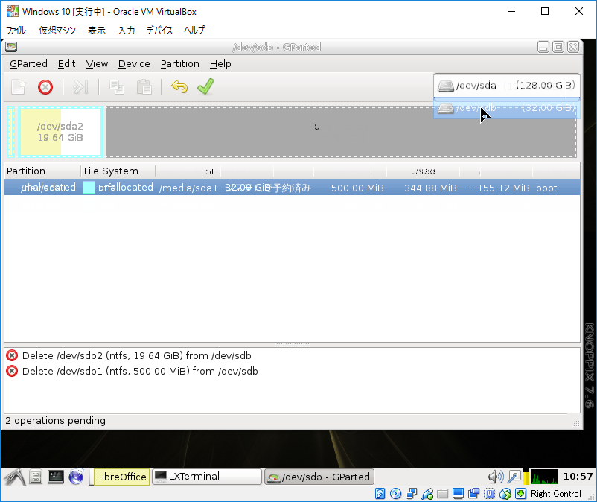The image size is (597, 502).
Task: Click the Copy partition toolbar icon
Action: tap(117, 87)
